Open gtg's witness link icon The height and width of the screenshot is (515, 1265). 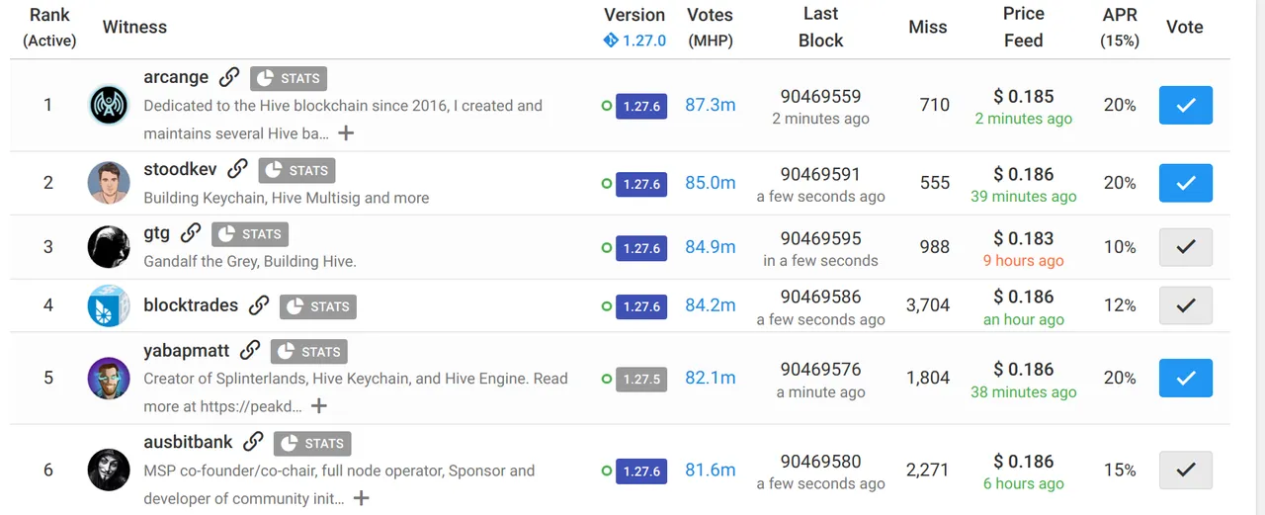(191, 233)
